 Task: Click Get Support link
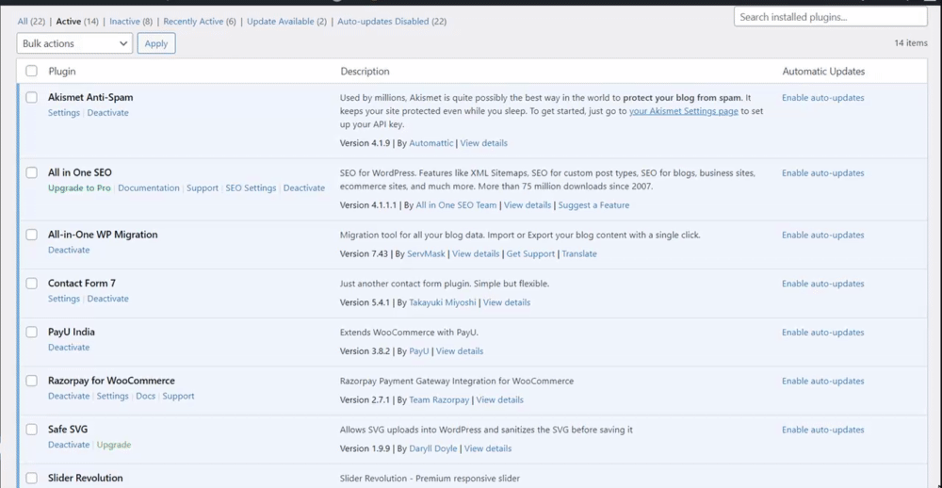(x=530, y=253)
